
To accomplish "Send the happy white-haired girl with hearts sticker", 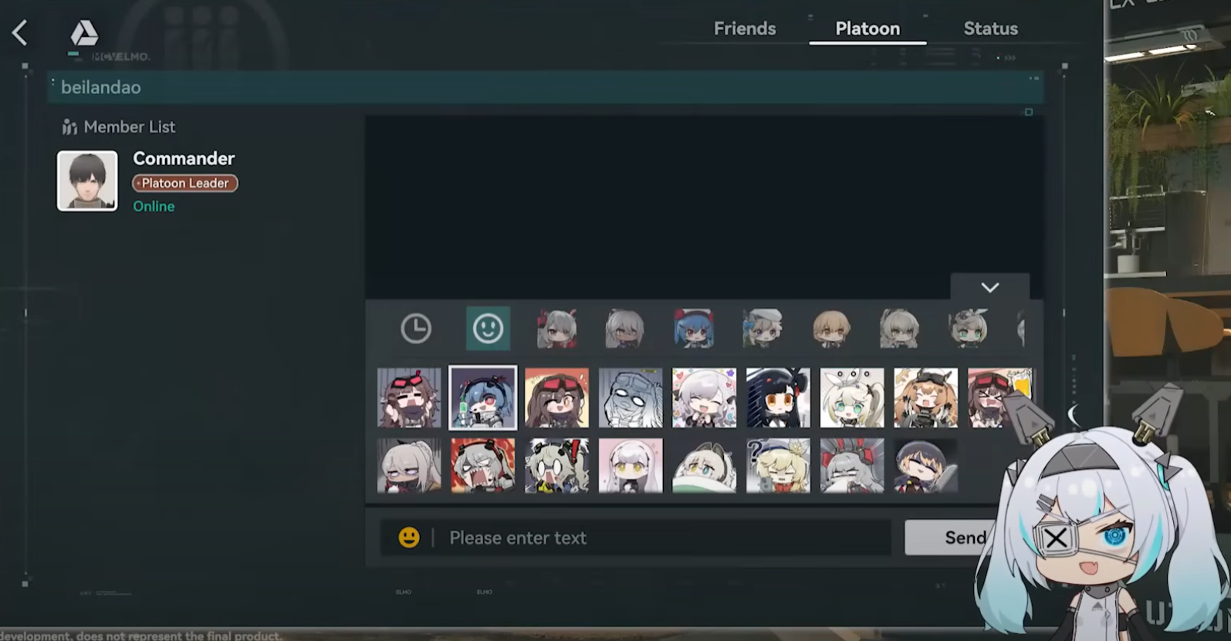I will tap(705, 397).
